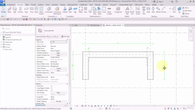Select the Rebar tool
The image size is (195, 110).
[x=81, y=10]
